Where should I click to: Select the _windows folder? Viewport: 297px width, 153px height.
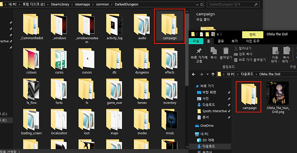pos(59,26)
